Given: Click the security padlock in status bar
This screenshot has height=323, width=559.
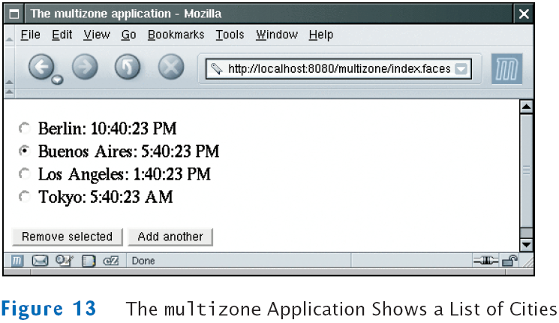Looking at the screenshot, I should click(x=510, y=261).
